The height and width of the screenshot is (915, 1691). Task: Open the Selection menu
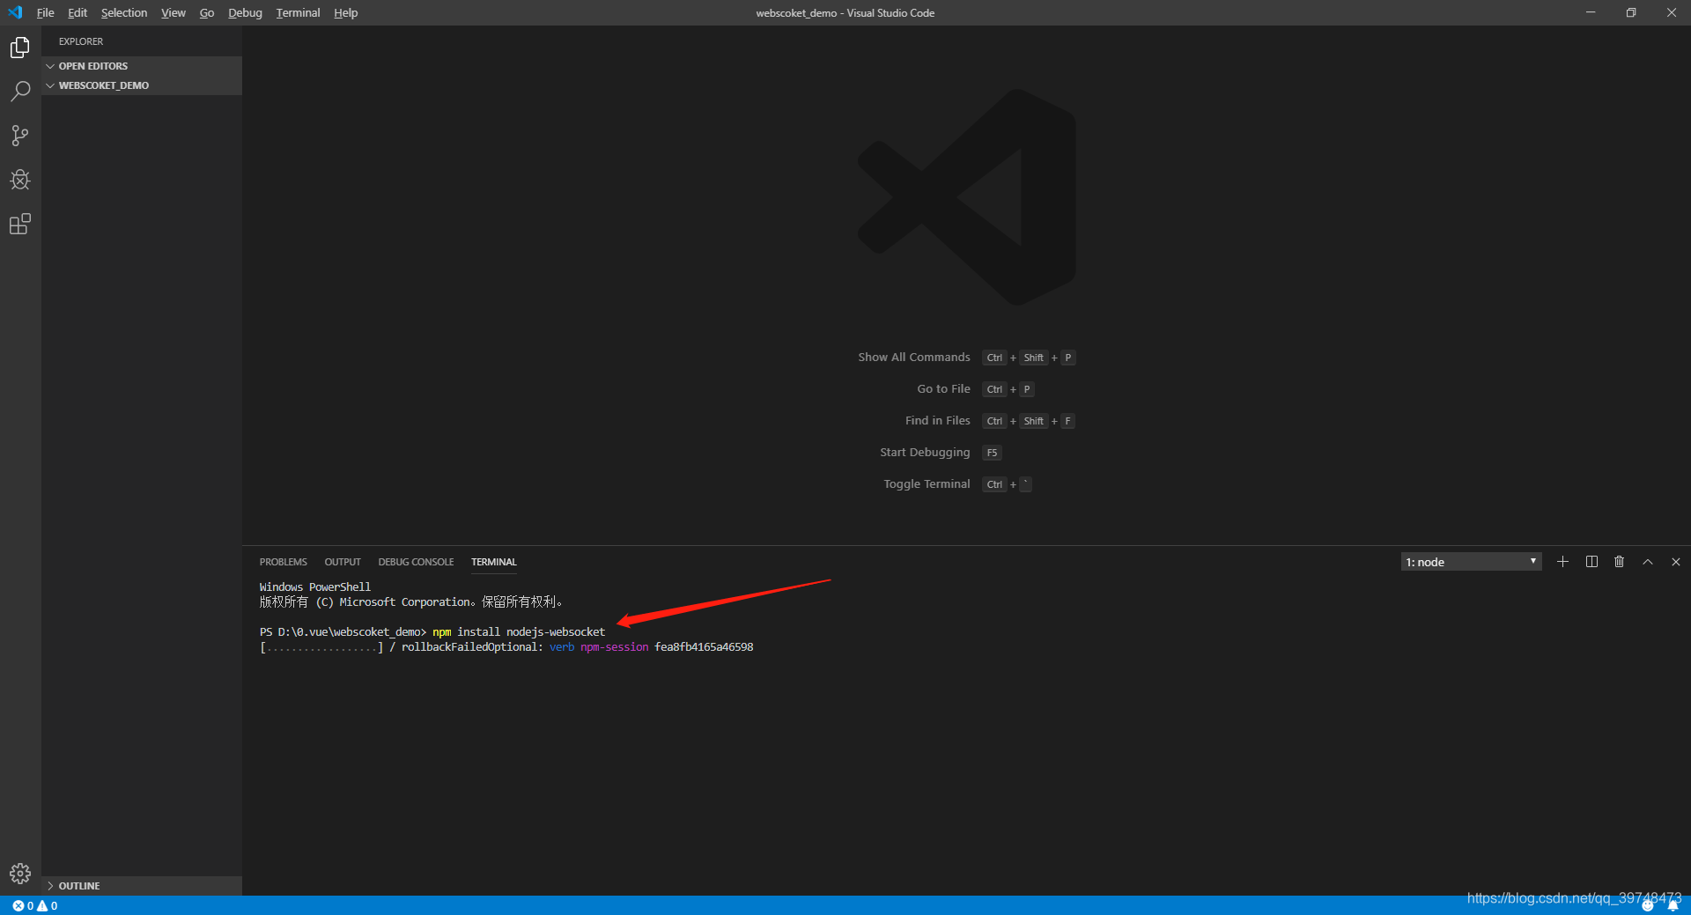coord(124,12)
